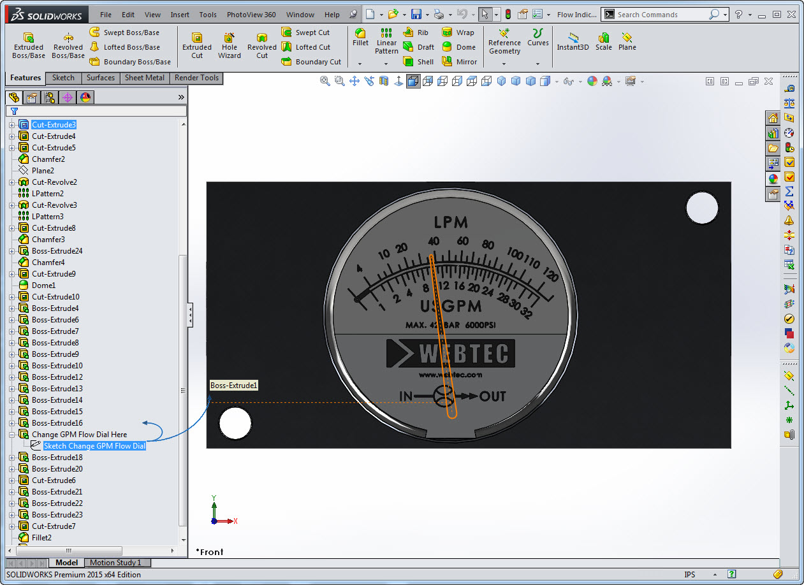
Task: Select the Draft tool
Action: [419, 47]
